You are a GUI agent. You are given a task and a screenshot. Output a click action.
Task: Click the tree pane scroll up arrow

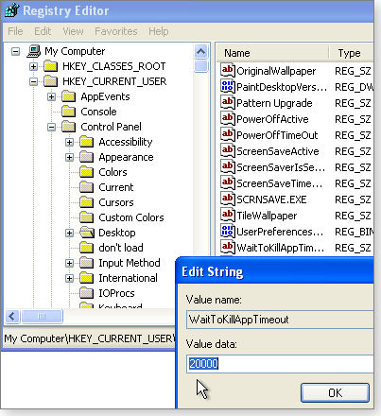[201, 51]
